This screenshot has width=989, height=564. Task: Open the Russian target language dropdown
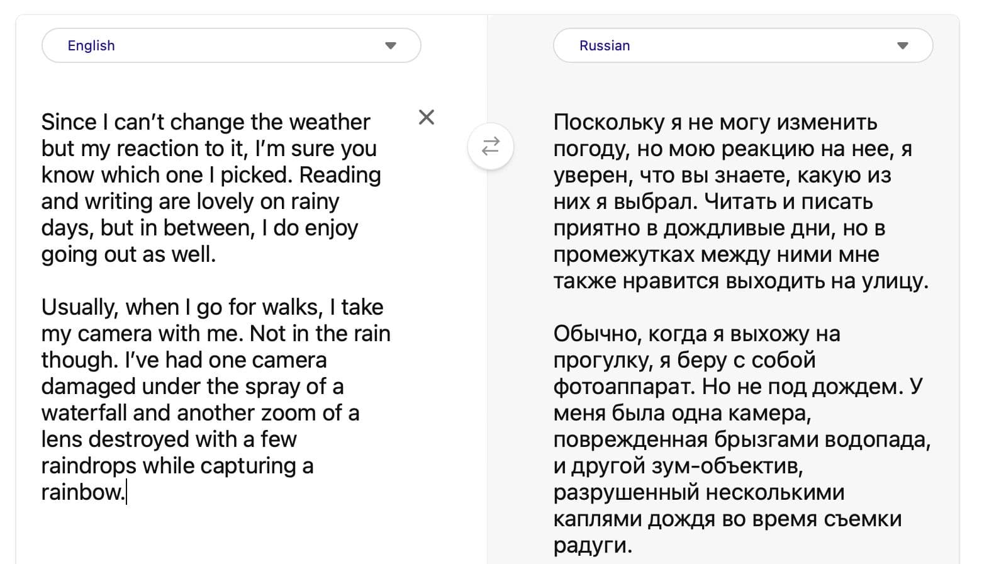click(x=742, y=45)
